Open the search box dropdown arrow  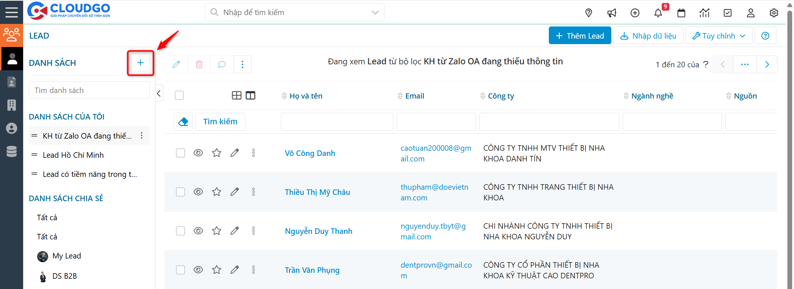coord(375,13)
